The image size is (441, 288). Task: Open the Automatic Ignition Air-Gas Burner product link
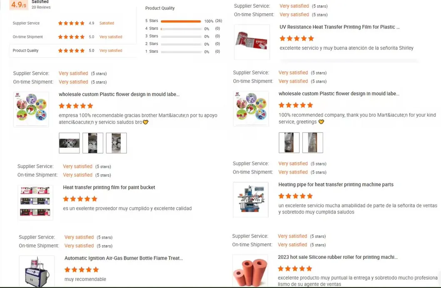[123, 258]
